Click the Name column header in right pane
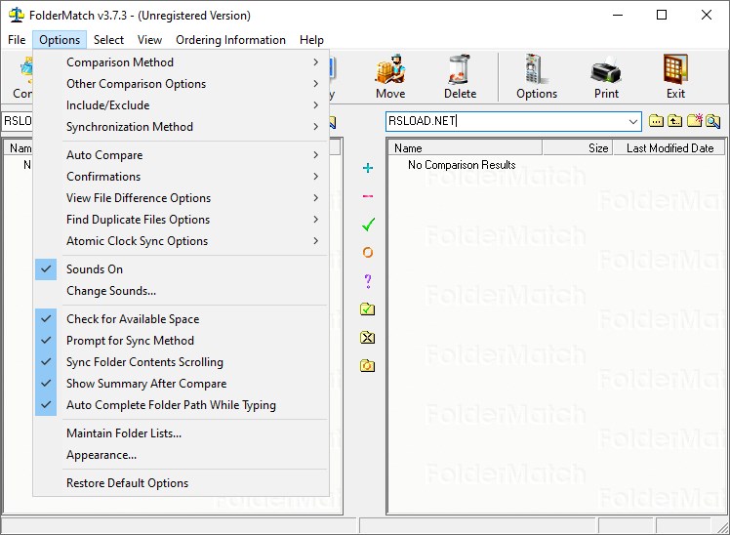 pyautogui.click(x=465, y=148)
